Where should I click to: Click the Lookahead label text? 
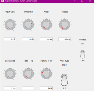[10, 61]
